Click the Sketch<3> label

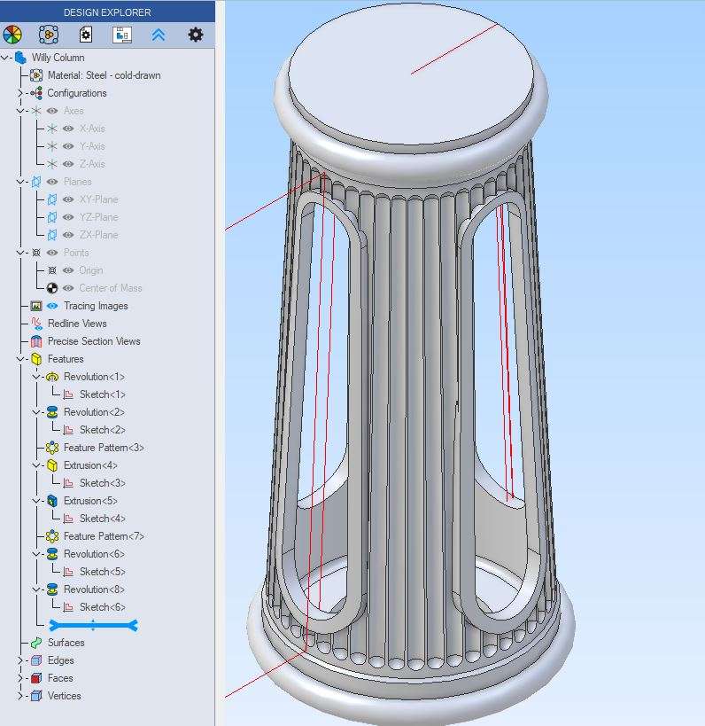pyautogui.click(x=102, y=483)
